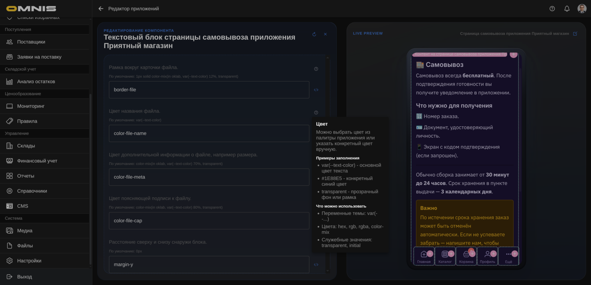Image resolution: width=591 pixels, height=285 pixels.
Task: Go to Финансовый учет section
Action: [37, 161]
